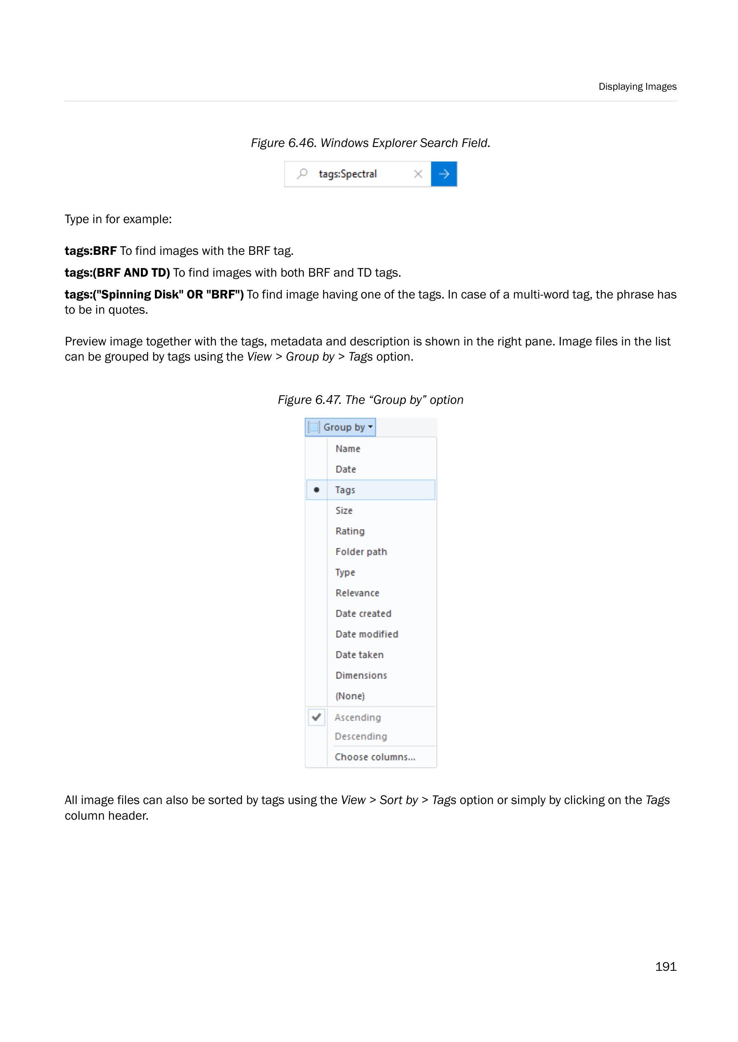Click into the tags:Spectral search field
The width and height of the screenshot is (738, 1042).
coord(359,174)
